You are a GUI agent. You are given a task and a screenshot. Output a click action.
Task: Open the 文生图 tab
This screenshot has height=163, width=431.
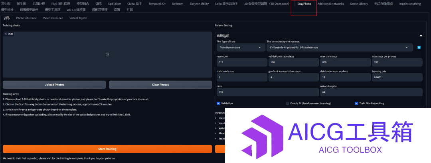tap(6, 4)
